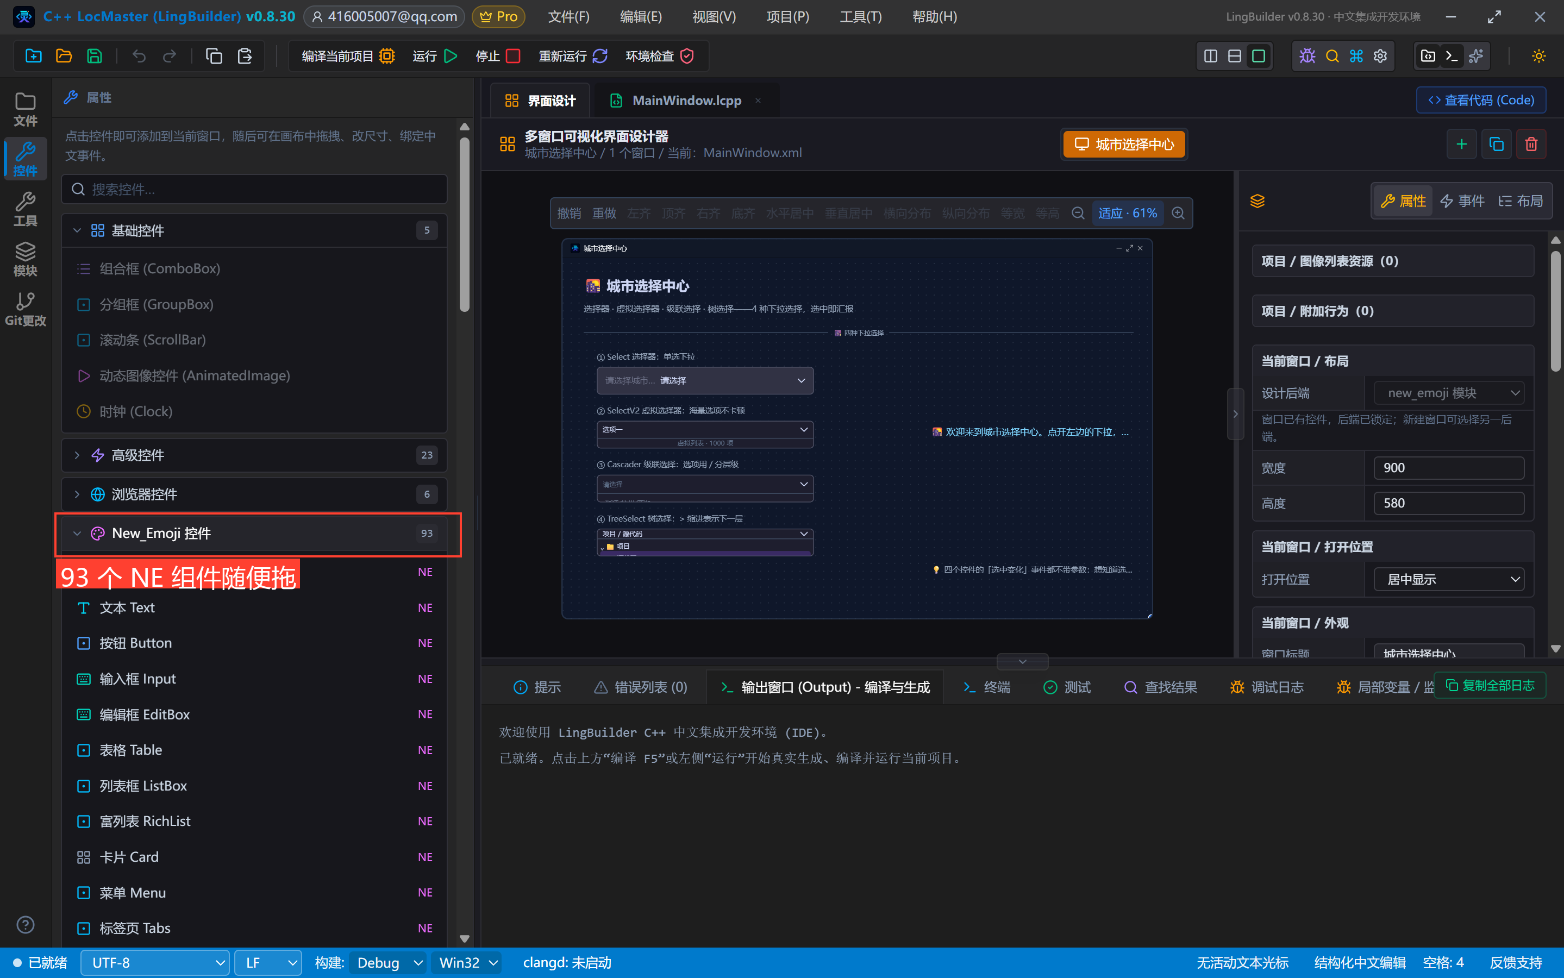The width and height of the screenshot is (1564, 978).
Task: Toggle horizontal split layout icon
Action: click(x=1234, y=57)
